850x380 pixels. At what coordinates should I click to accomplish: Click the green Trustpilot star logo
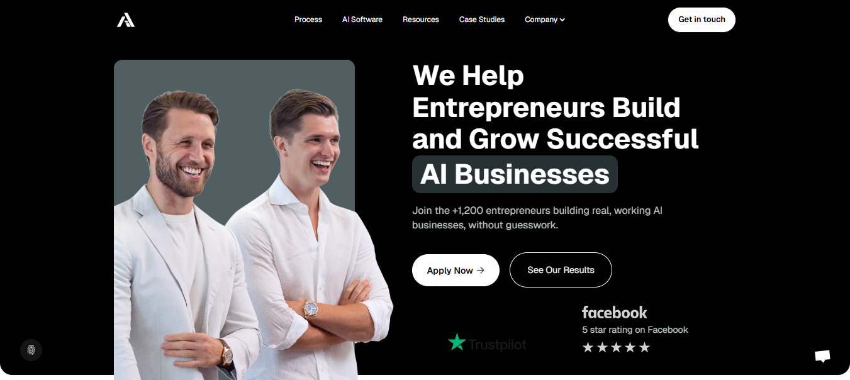point(457,342)
